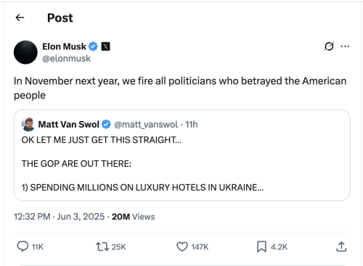Click the Elon Musk display name
The height and width of the screenshot is (266, 363).
[64, 46]
